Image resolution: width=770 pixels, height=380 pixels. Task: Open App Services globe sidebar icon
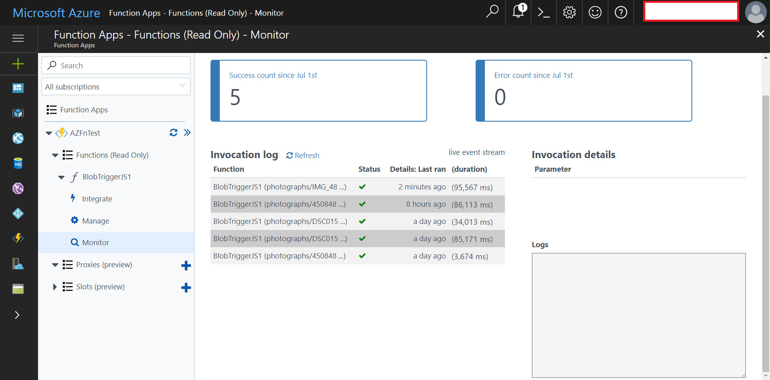click(x=18, y=138)
